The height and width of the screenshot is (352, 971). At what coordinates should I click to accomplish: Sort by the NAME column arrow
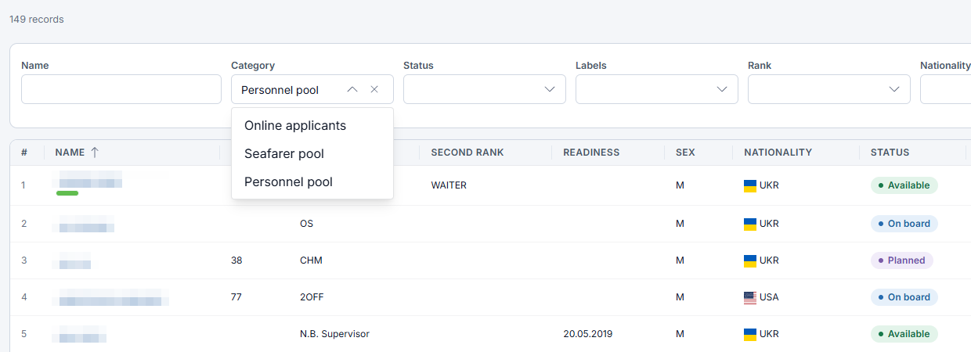95,153
